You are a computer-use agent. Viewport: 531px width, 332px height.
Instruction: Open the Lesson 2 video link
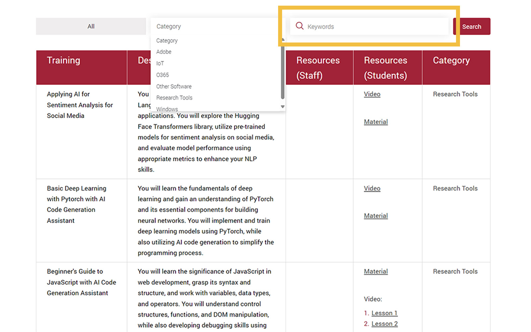pos(384,324)
